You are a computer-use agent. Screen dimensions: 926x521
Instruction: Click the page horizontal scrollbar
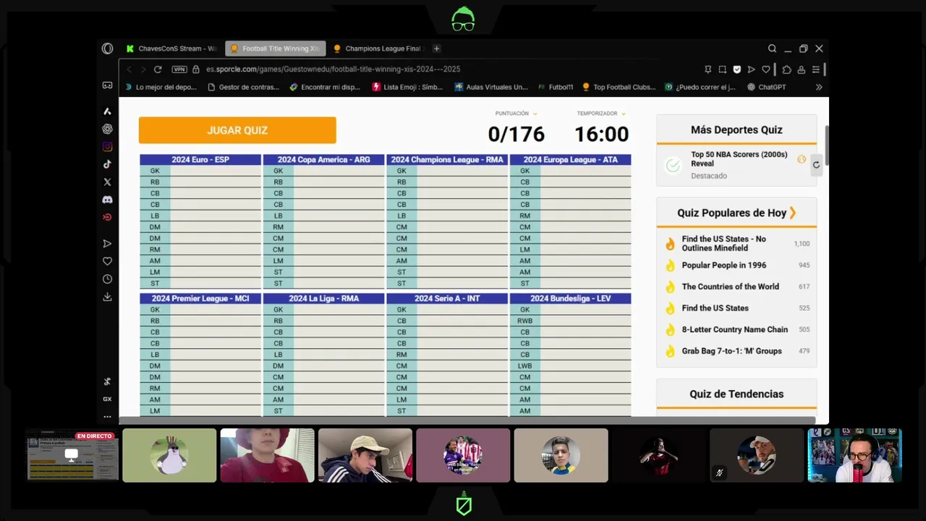[467, 420]
